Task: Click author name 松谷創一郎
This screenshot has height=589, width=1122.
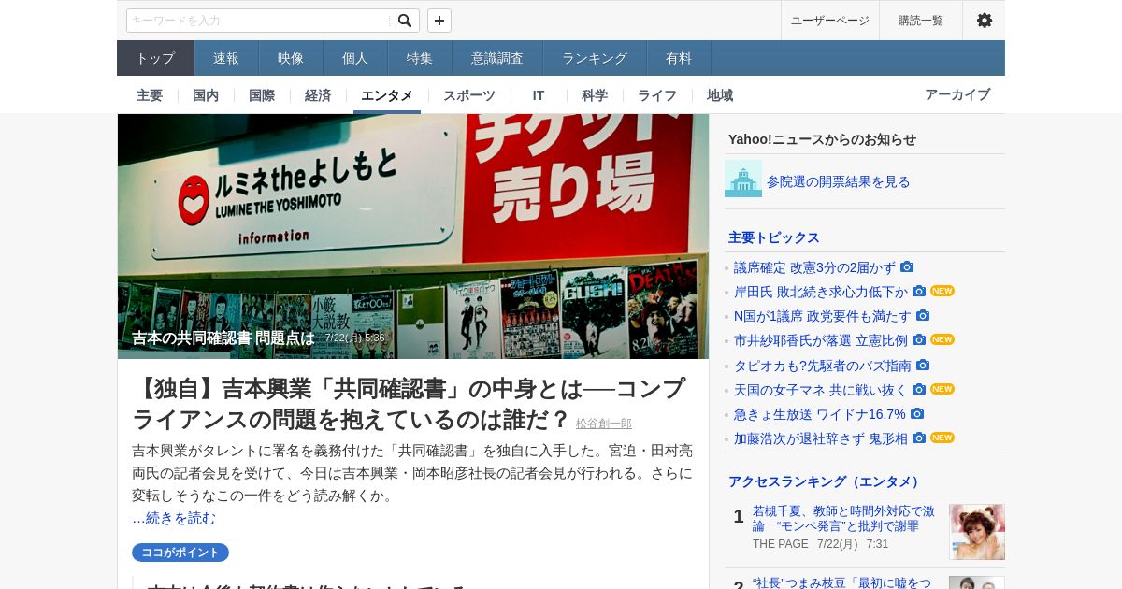Action: click(604, 424)
